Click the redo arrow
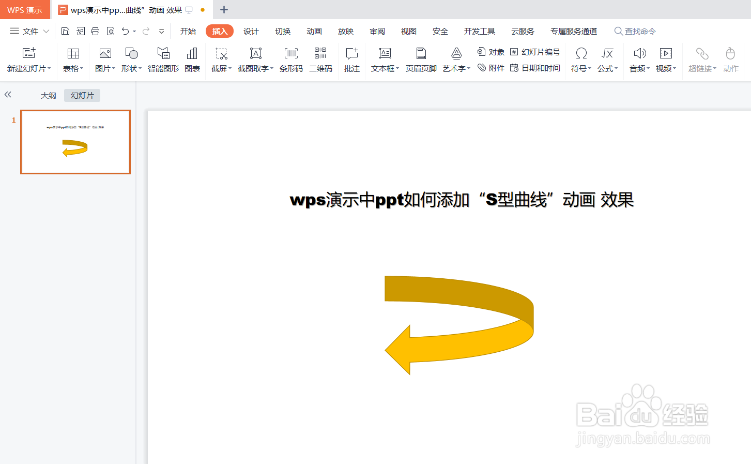 (x=146, y=31)
